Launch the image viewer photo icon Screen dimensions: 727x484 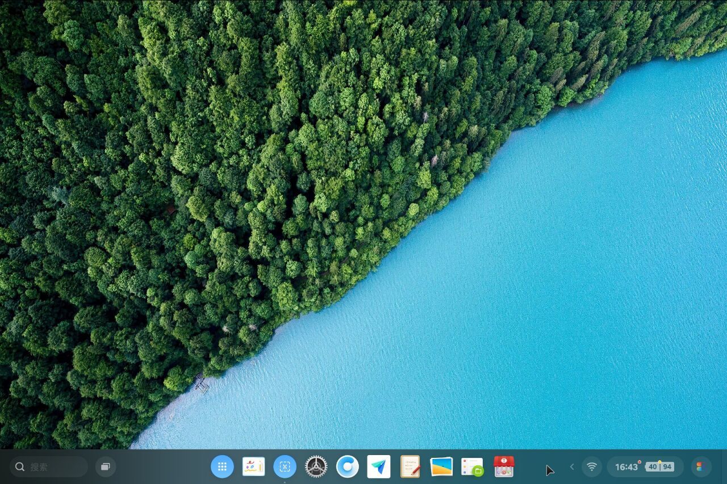pyautogui.click(x=441, y=467)
